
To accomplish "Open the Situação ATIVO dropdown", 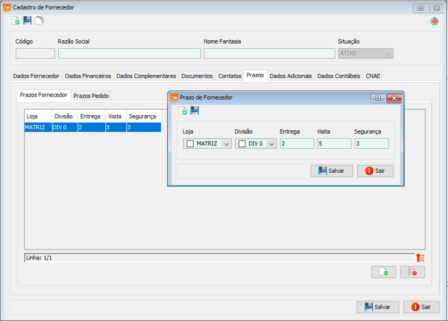I will pos(366,53).
